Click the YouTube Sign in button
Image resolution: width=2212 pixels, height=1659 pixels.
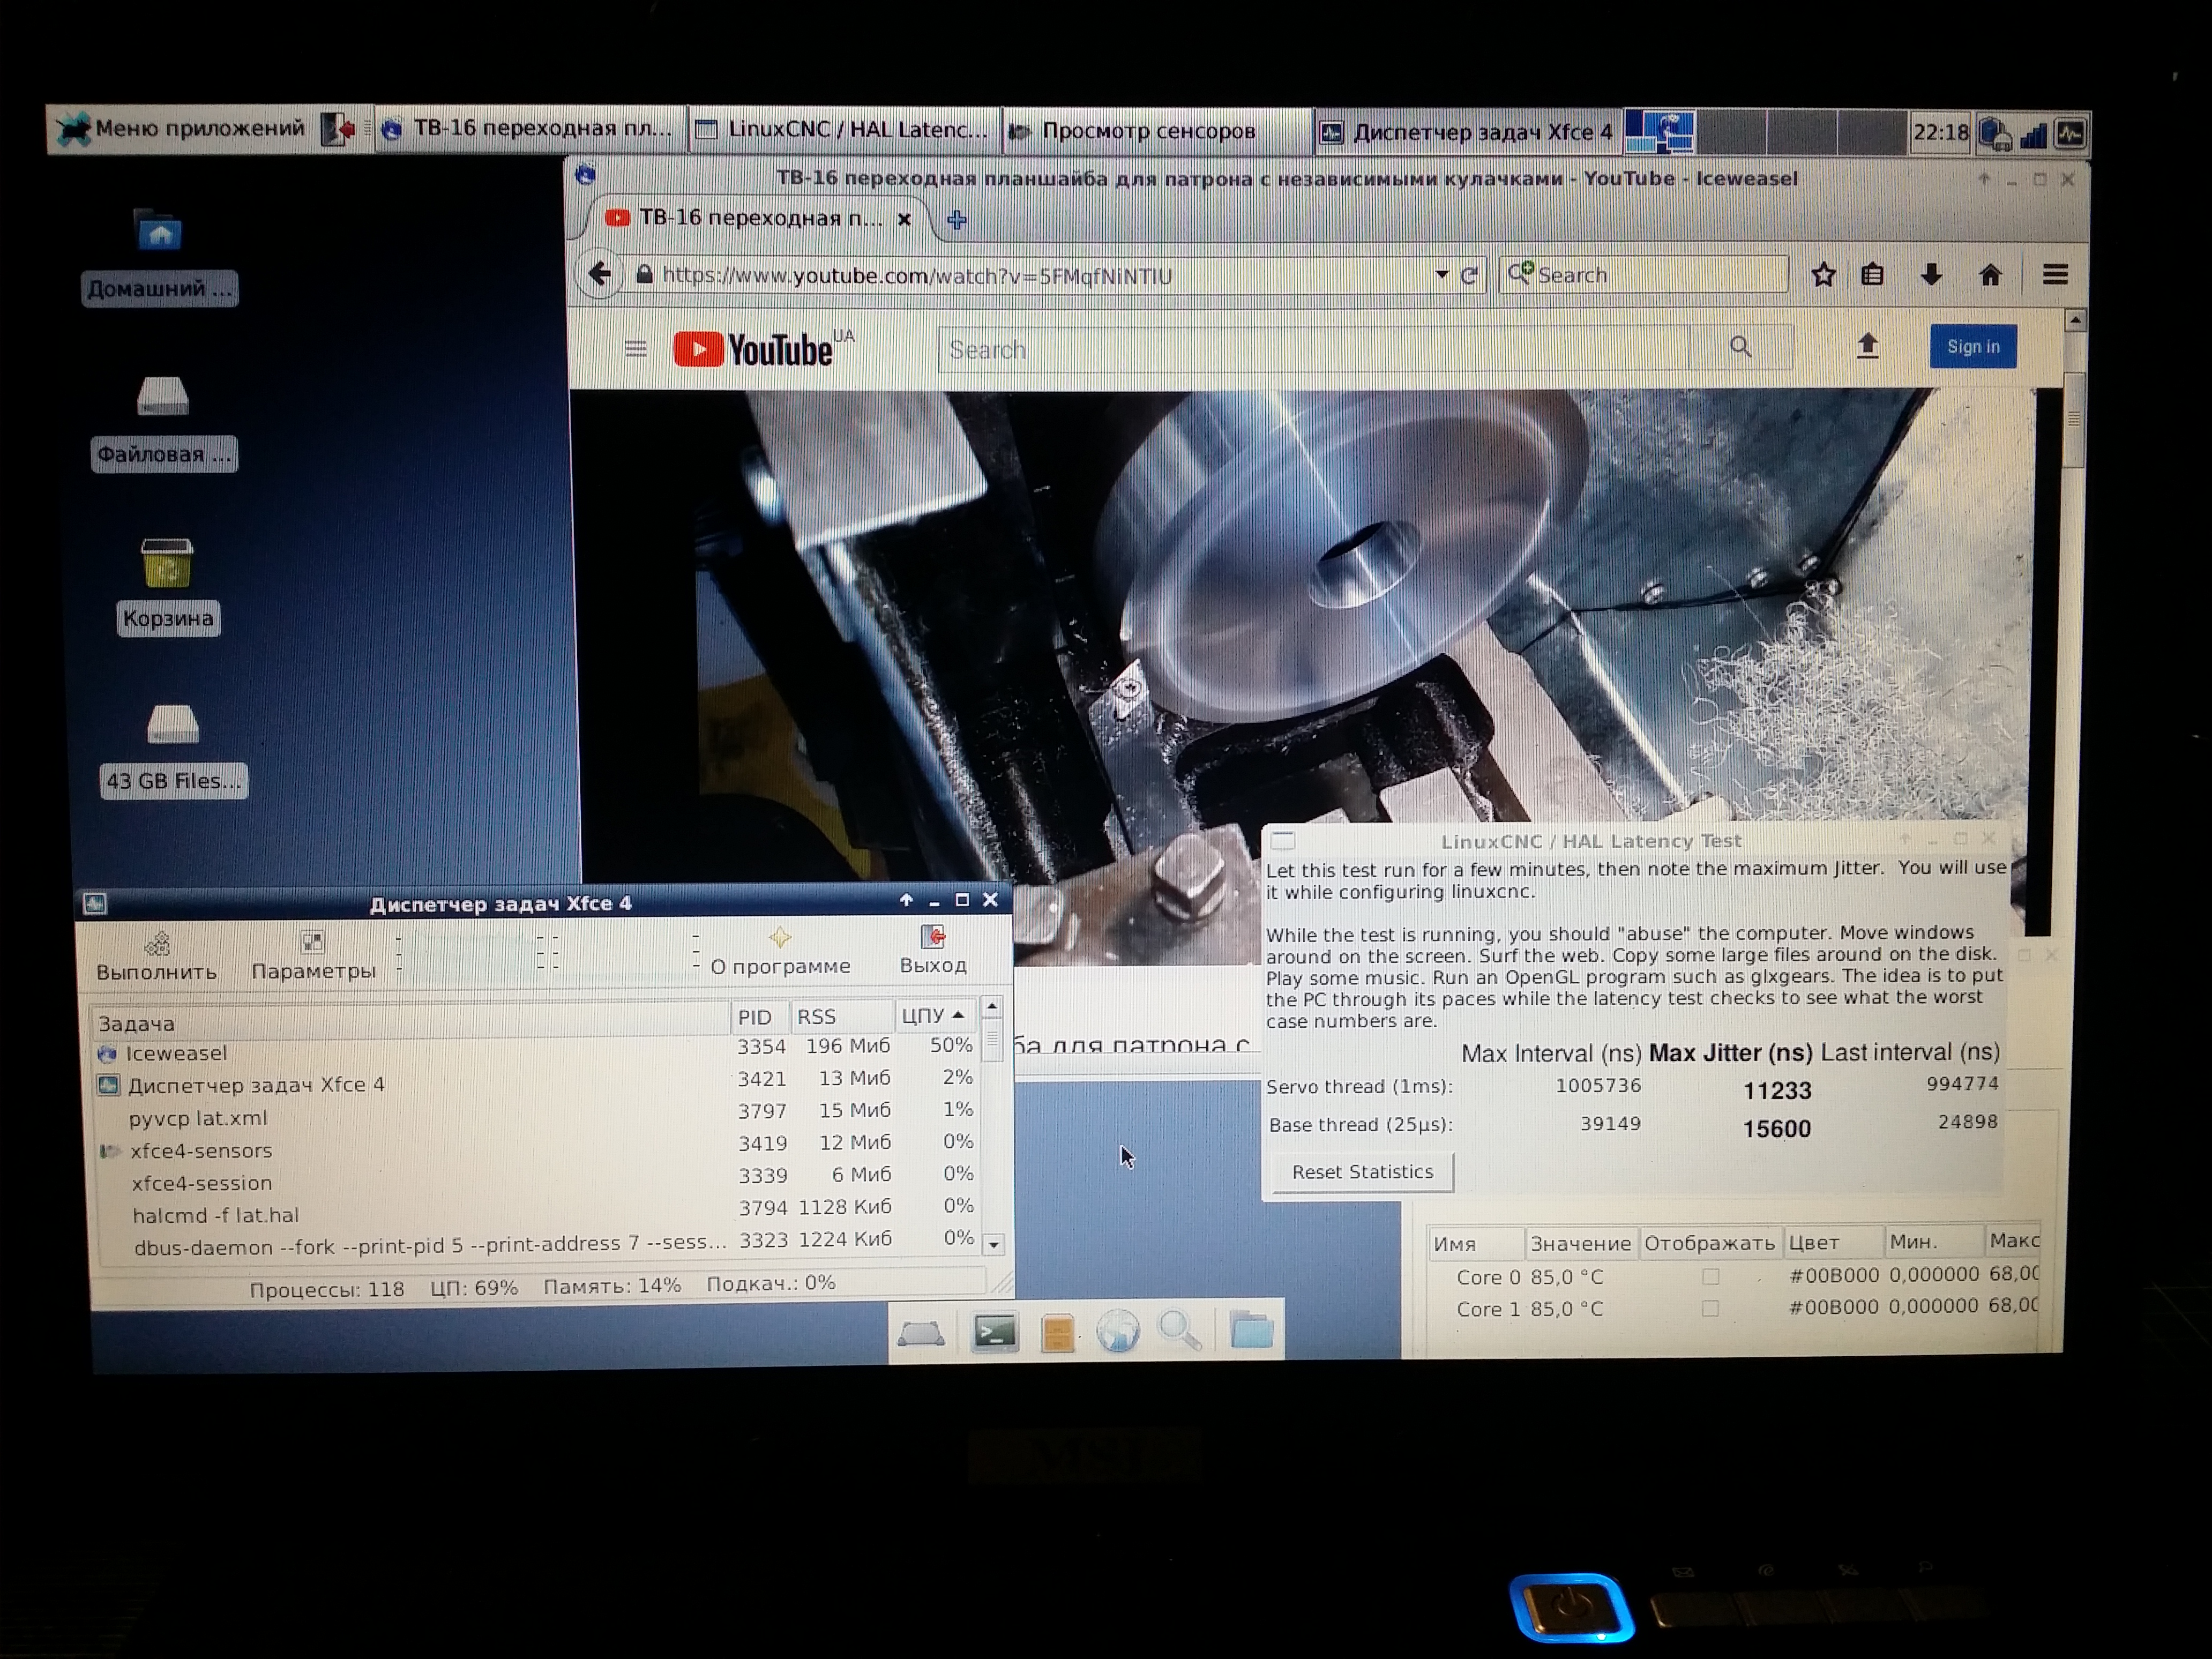pyautogui.click(x=1972, y=347)
